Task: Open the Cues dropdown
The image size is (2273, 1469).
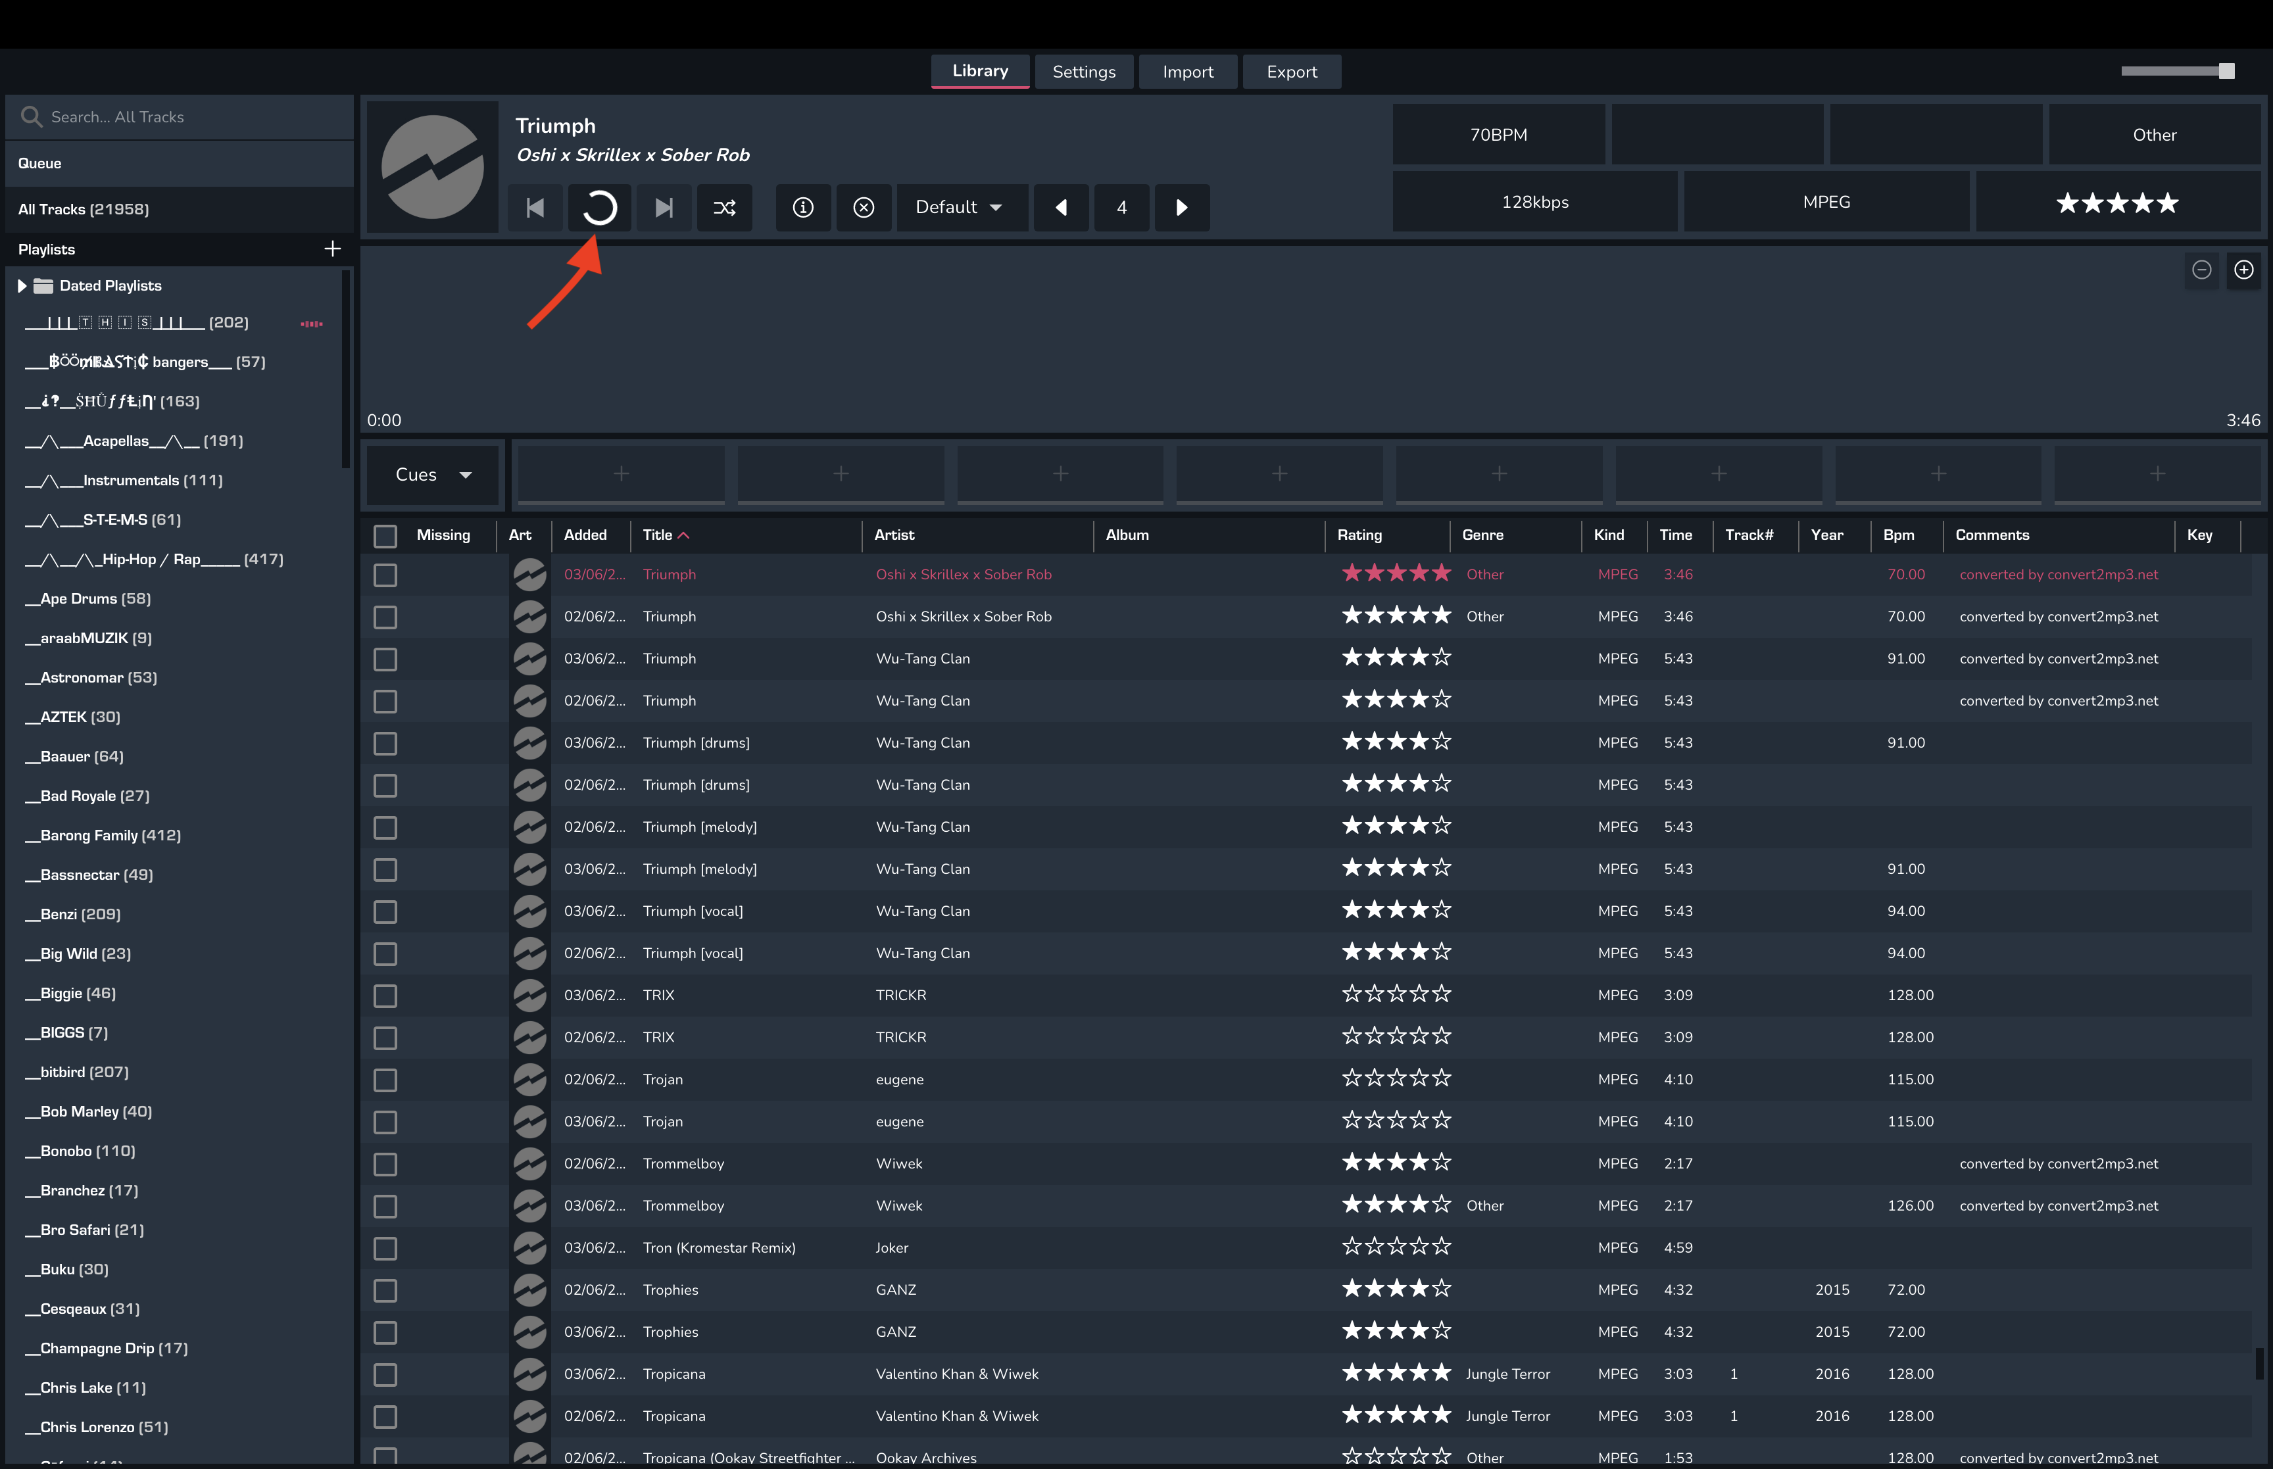Action: (x=433, y=475)
